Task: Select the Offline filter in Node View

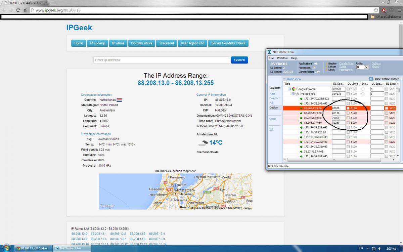Action: click(386, 79)
